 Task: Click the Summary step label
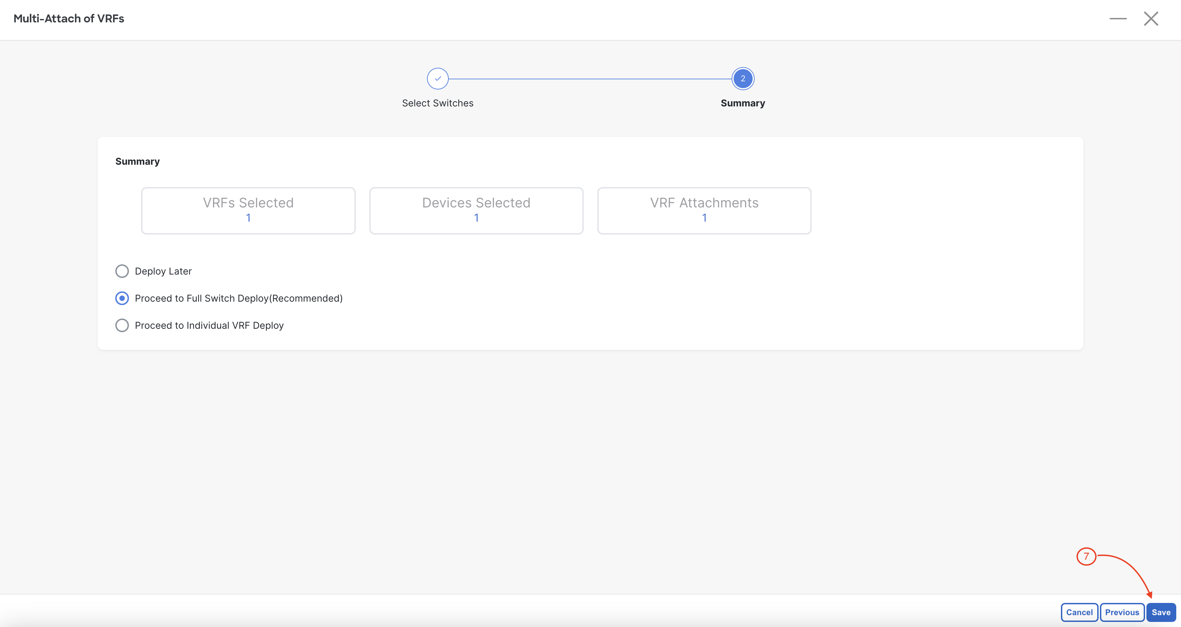click(743, 103)
